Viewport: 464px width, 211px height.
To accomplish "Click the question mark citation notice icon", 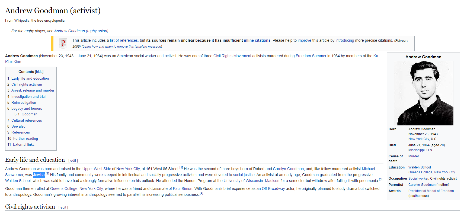I will coord(63,43).
